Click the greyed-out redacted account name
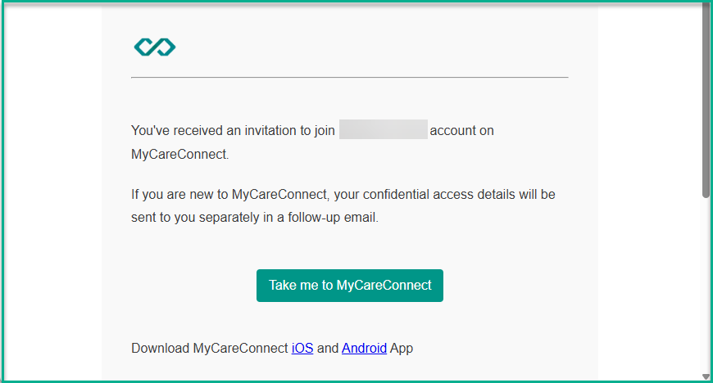This screenshot has width=713, height=383. pos(384,129)
